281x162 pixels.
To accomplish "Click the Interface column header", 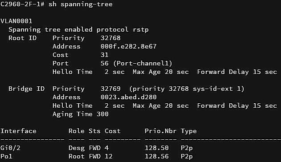I will pyautogui.click(x=18, y=131).
